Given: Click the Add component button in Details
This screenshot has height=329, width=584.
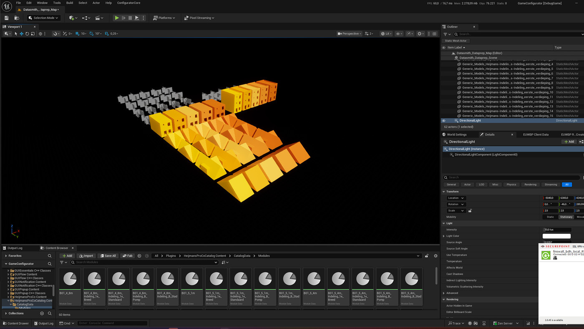Looking at the screenshot, I should 569,142.
